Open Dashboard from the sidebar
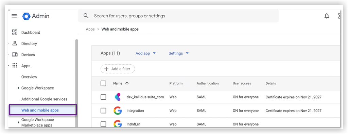Image resolution: width=348 pixels, height=134 pixels. (31, 32)
